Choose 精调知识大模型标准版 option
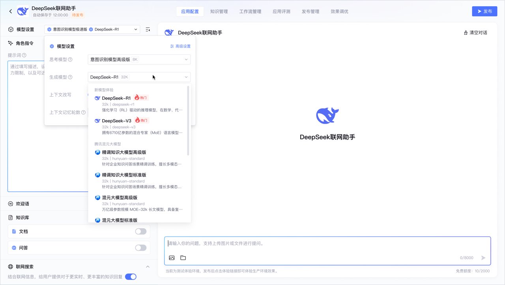The width and height of the screenshot is (505, 285). pyautogui.click(x=139, y=181)
